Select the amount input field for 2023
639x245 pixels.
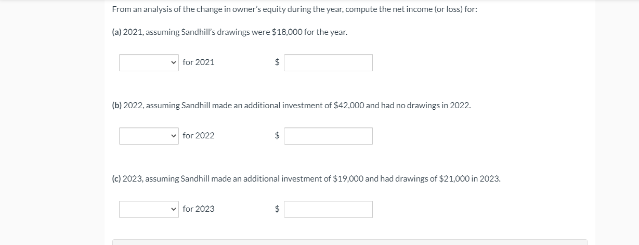point(328,209)
